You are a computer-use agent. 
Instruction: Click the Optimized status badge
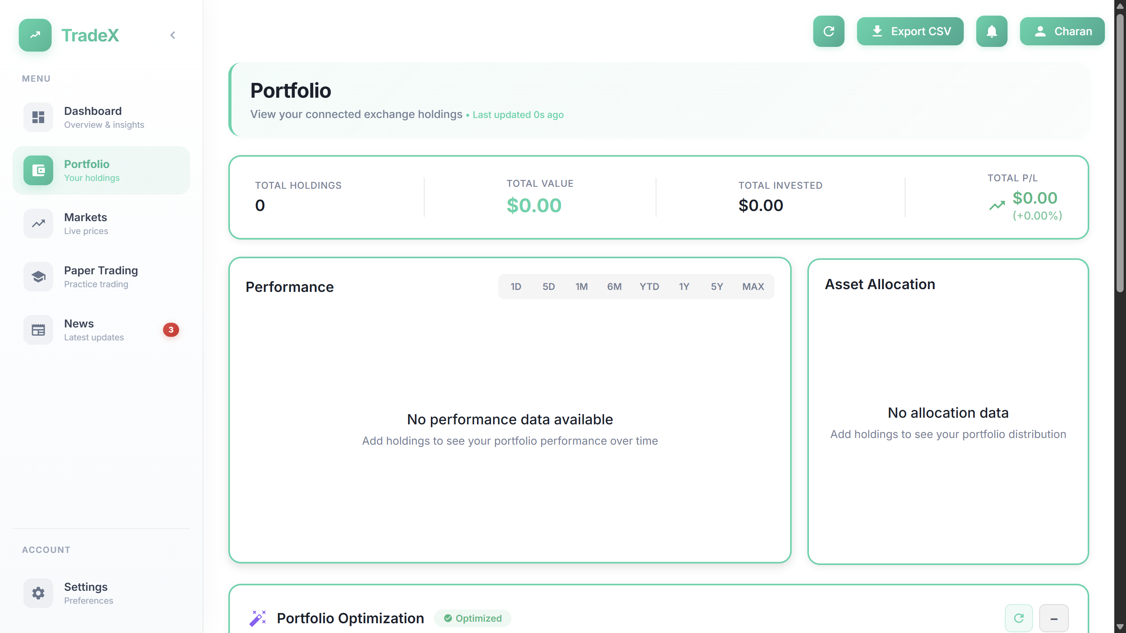tap(473, 618)
